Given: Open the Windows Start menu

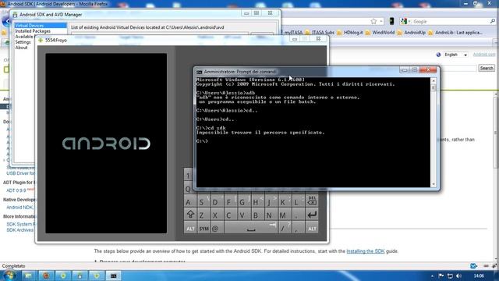Looking at the screenshot, I should click(9, 276).
